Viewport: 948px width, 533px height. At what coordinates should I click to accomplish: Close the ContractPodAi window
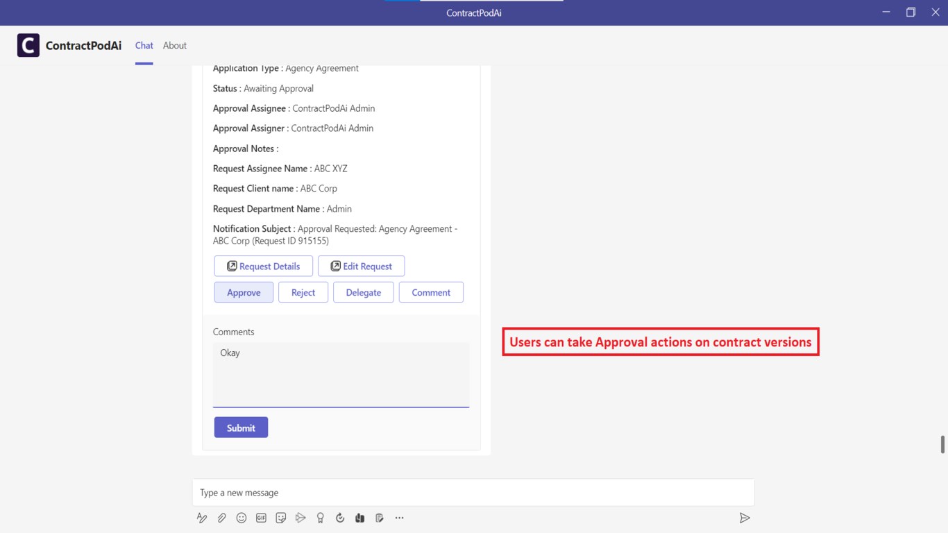[936, 12]
